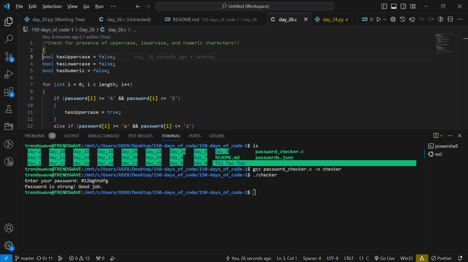
Task: Select the DEBUG CONSOLE panel tab
Action: click(x=104, y=136)
